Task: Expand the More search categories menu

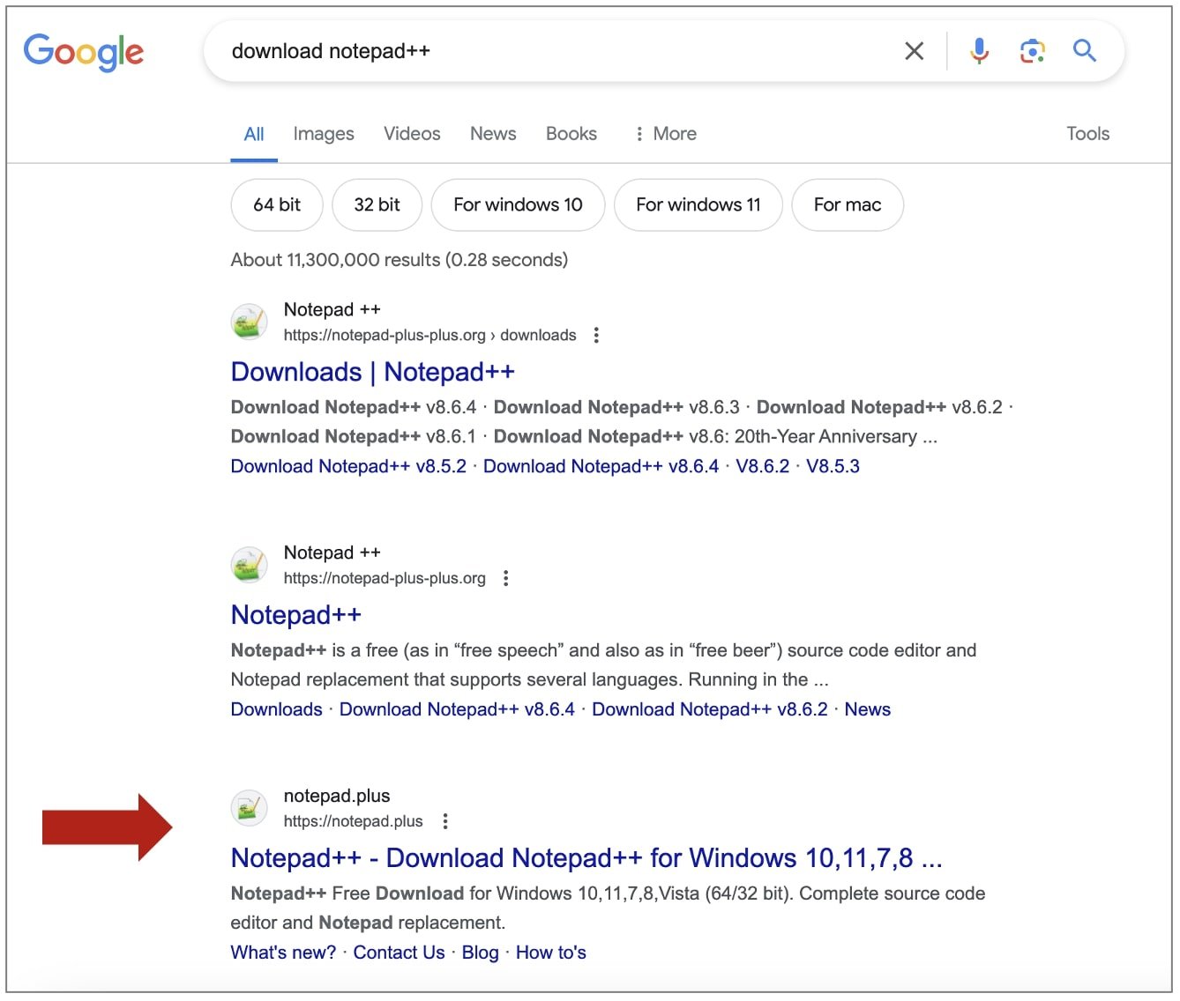Action: (666, 134)
